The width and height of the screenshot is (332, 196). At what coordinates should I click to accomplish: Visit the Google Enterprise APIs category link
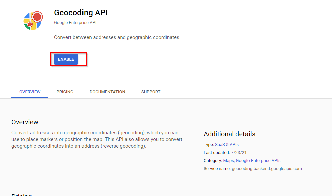(x=258, y=161)
